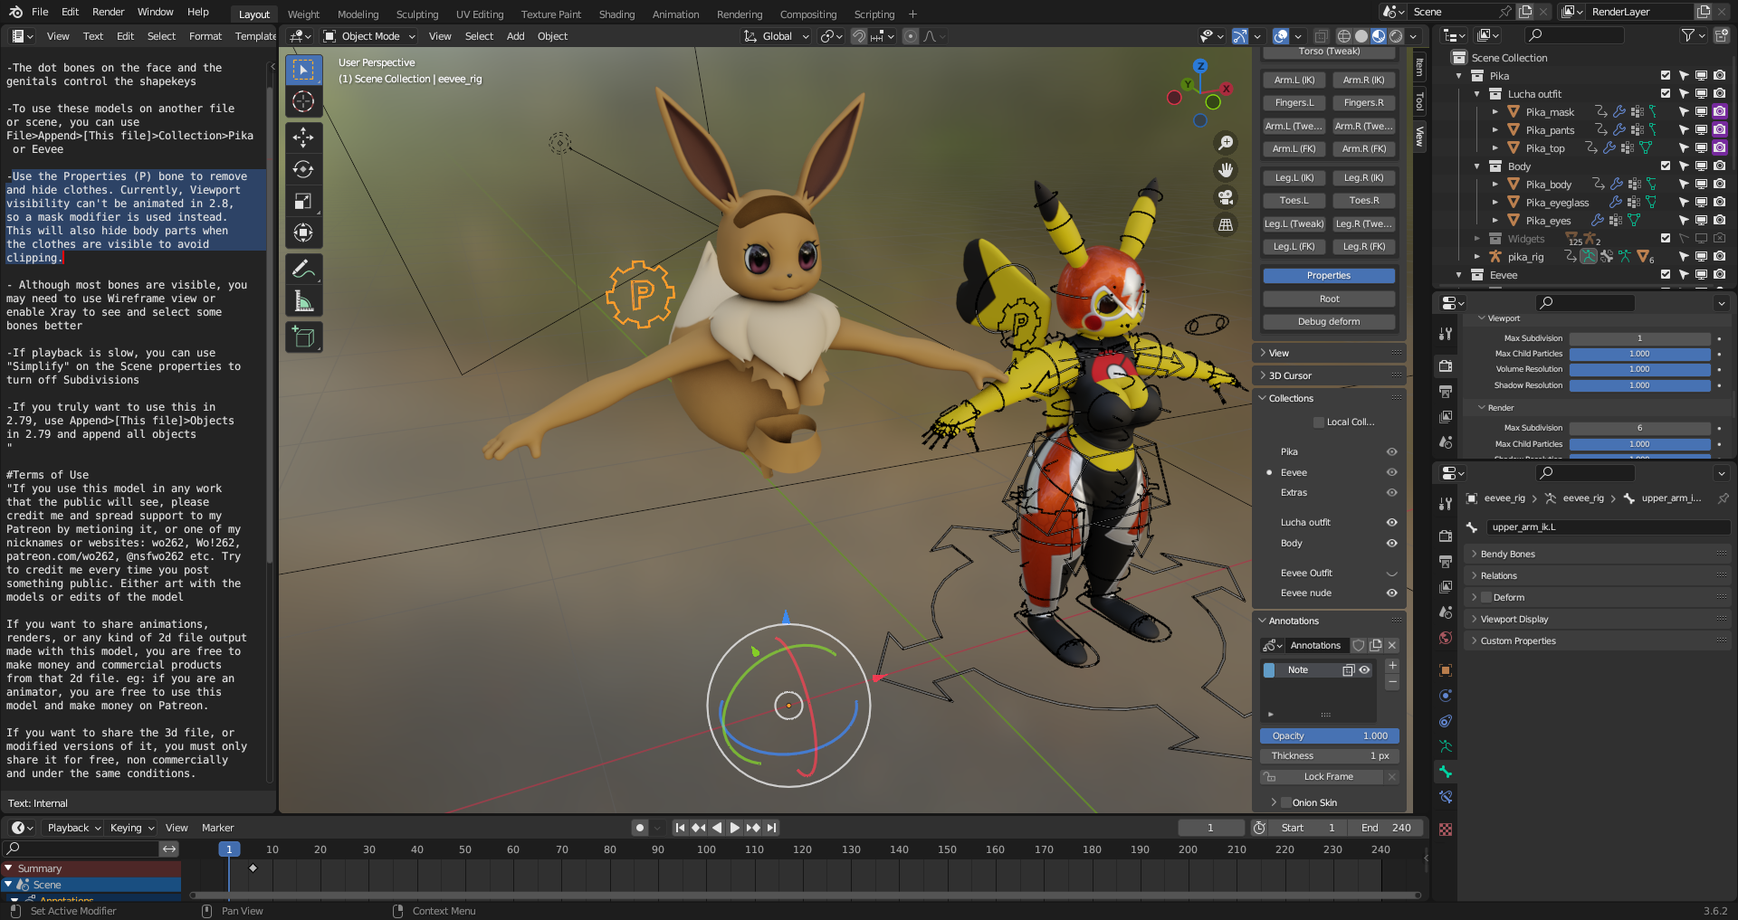Activate the Annotate pencil tool
This screenshot has width=1738, height=920.
click(303, 269)
